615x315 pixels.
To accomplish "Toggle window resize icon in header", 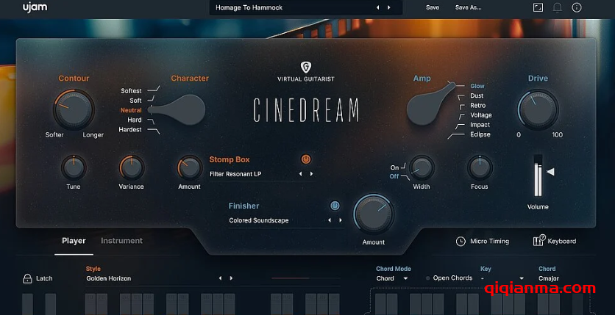I will pos(538,7).
